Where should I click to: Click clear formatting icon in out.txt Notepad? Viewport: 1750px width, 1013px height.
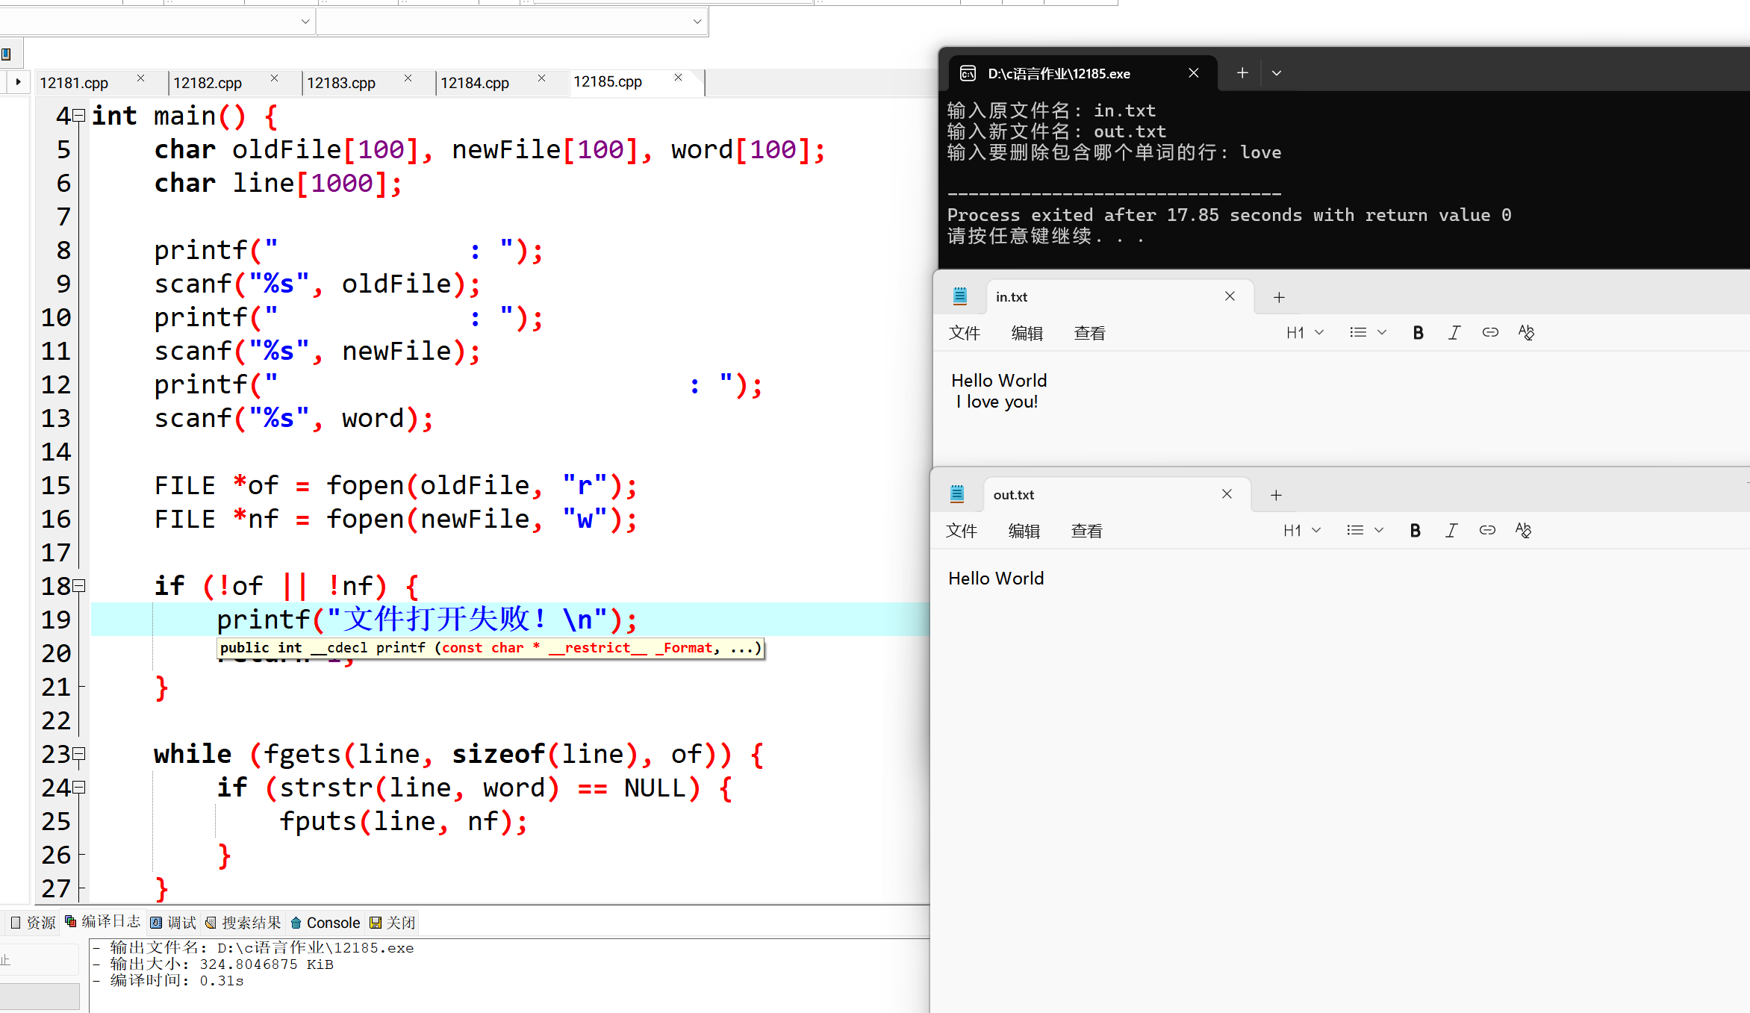click(1523, 531)
